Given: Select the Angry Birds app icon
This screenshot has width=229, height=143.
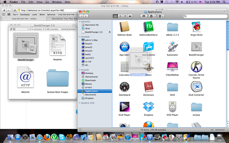Looking at the screenshot, I should pyautogui.click(x=196, y=27).
